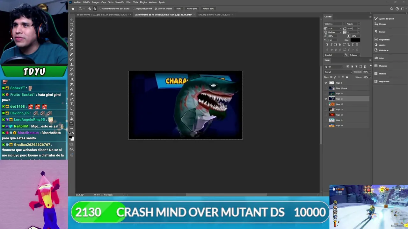Viewport: 408px width, 229px height.
Task: Open the Pinceles brushes panel
Action: (381, 24)
